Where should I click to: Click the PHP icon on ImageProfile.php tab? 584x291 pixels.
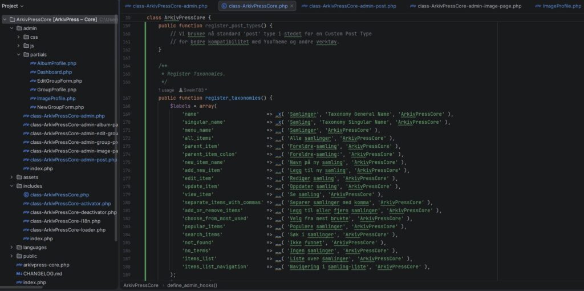pos(537,6)
